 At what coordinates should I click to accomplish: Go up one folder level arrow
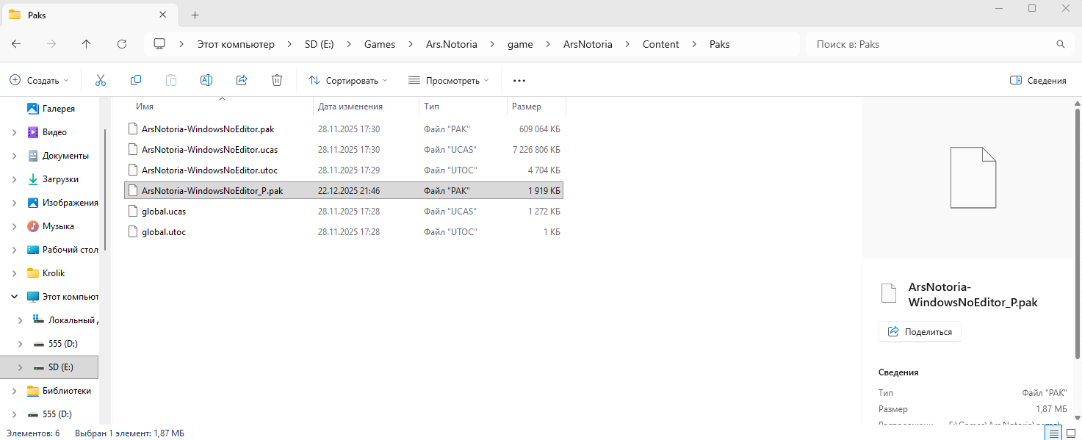[x=87, y=44]
